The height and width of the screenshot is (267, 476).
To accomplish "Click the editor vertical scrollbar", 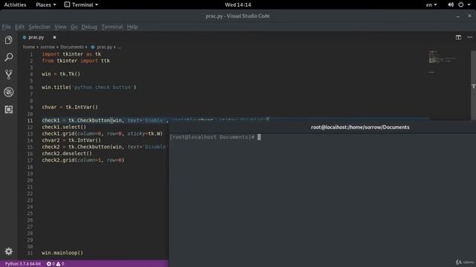I will point(473,85).
